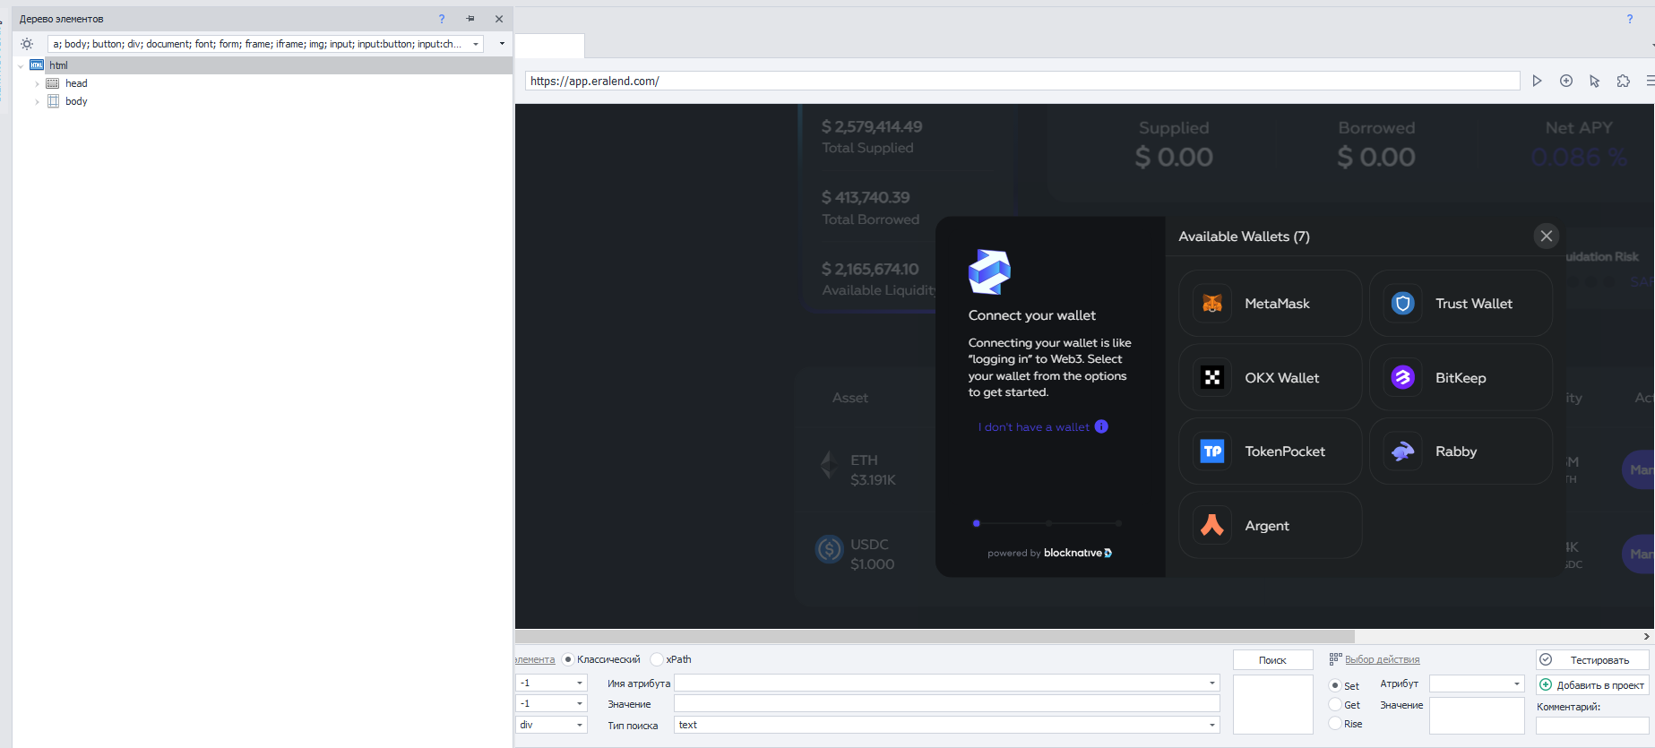
Task: Open the help question mark at top right
Action: [x=1630, y=19]
